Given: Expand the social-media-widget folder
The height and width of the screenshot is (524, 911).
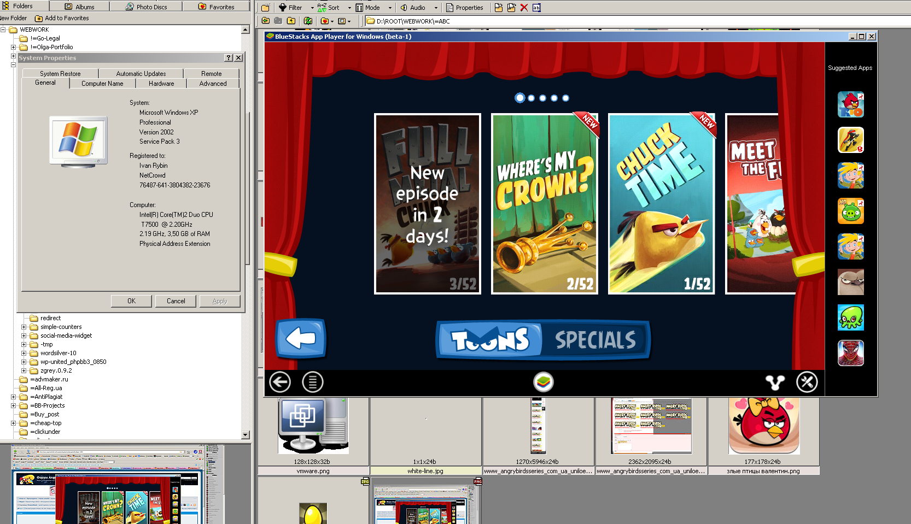Looking at the screenshot, I should 24,335.
